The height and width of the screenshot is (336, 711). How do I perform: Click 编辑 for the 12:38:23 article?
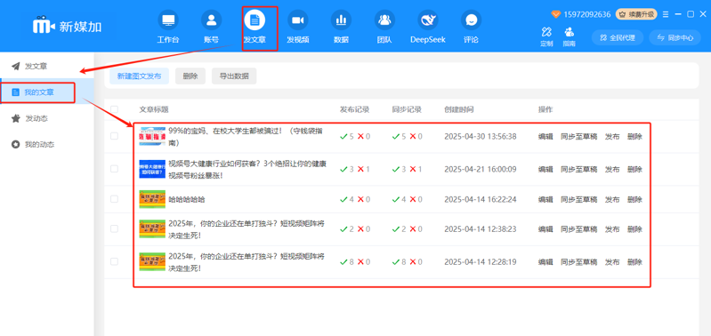(545, 229)
